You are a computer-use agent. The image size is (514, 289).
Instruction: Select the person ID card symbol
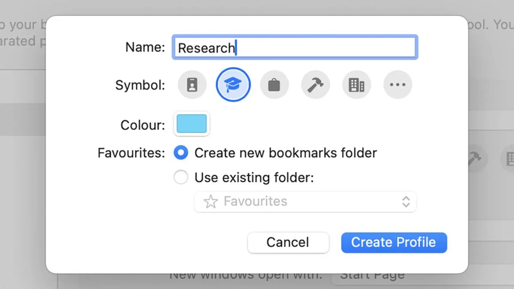coord(192,84)
